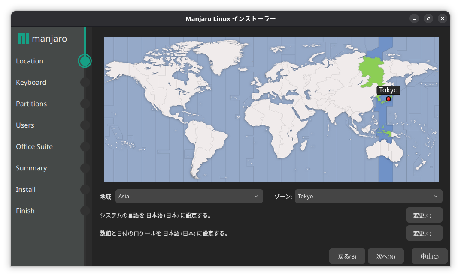Click the Location step circle indicator
This screenshot has height=277, width=461.
(x=85, y=61)
